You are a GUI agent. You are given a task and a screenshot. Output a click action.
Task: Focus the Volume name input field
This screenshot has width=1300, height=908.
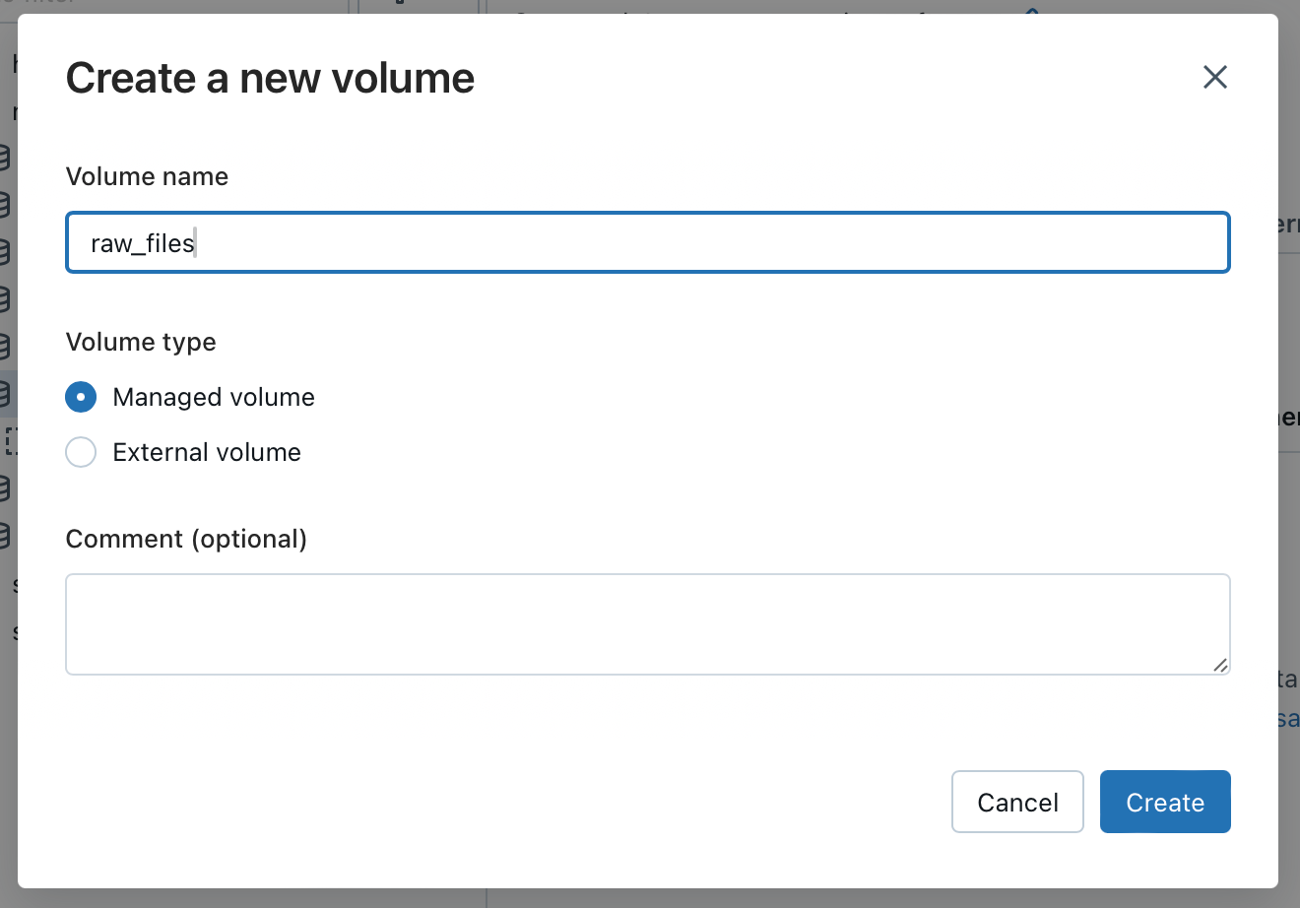point(689,242)
